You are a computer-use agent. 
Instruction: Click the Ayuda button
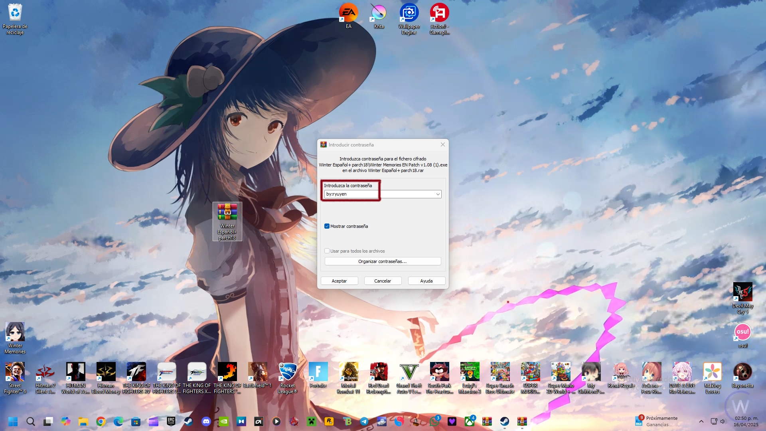(x=426, y=281)
